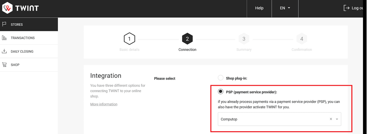The width and height of the screenshot is (373, 134).
Task: Click the Transactions bar chart icon
Action: tap(4, 38)
